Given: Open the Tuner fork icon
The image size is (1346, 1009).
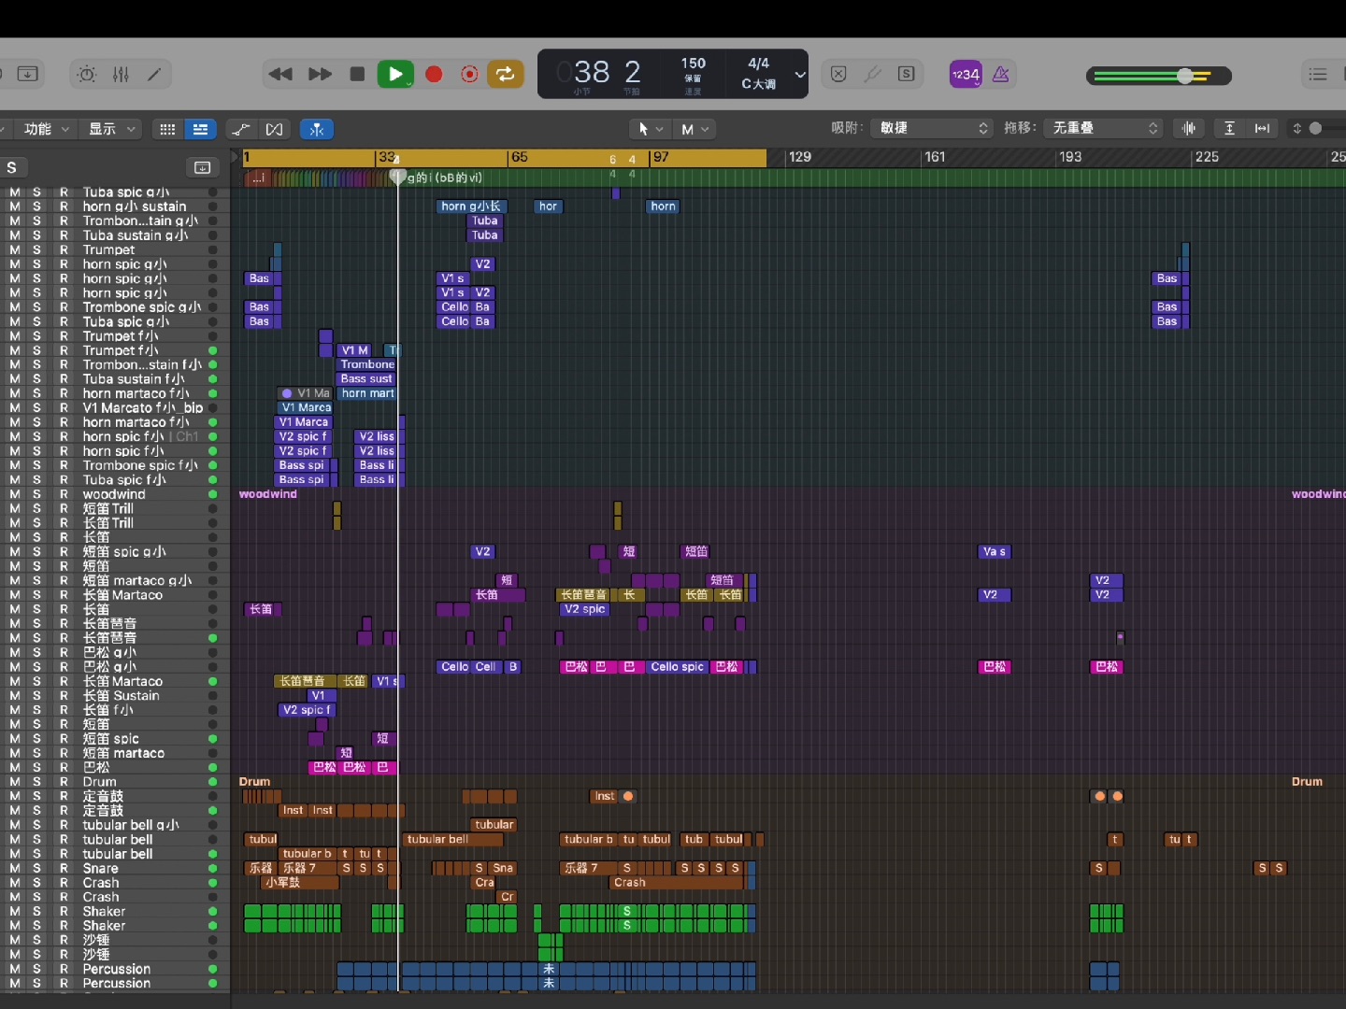Looking at the screenshot, I should pyautogui.click(x=873, y=74).
